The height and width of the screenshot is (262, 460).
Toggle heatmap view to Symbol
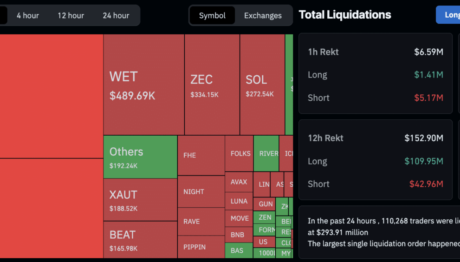[x=212, y=15]
